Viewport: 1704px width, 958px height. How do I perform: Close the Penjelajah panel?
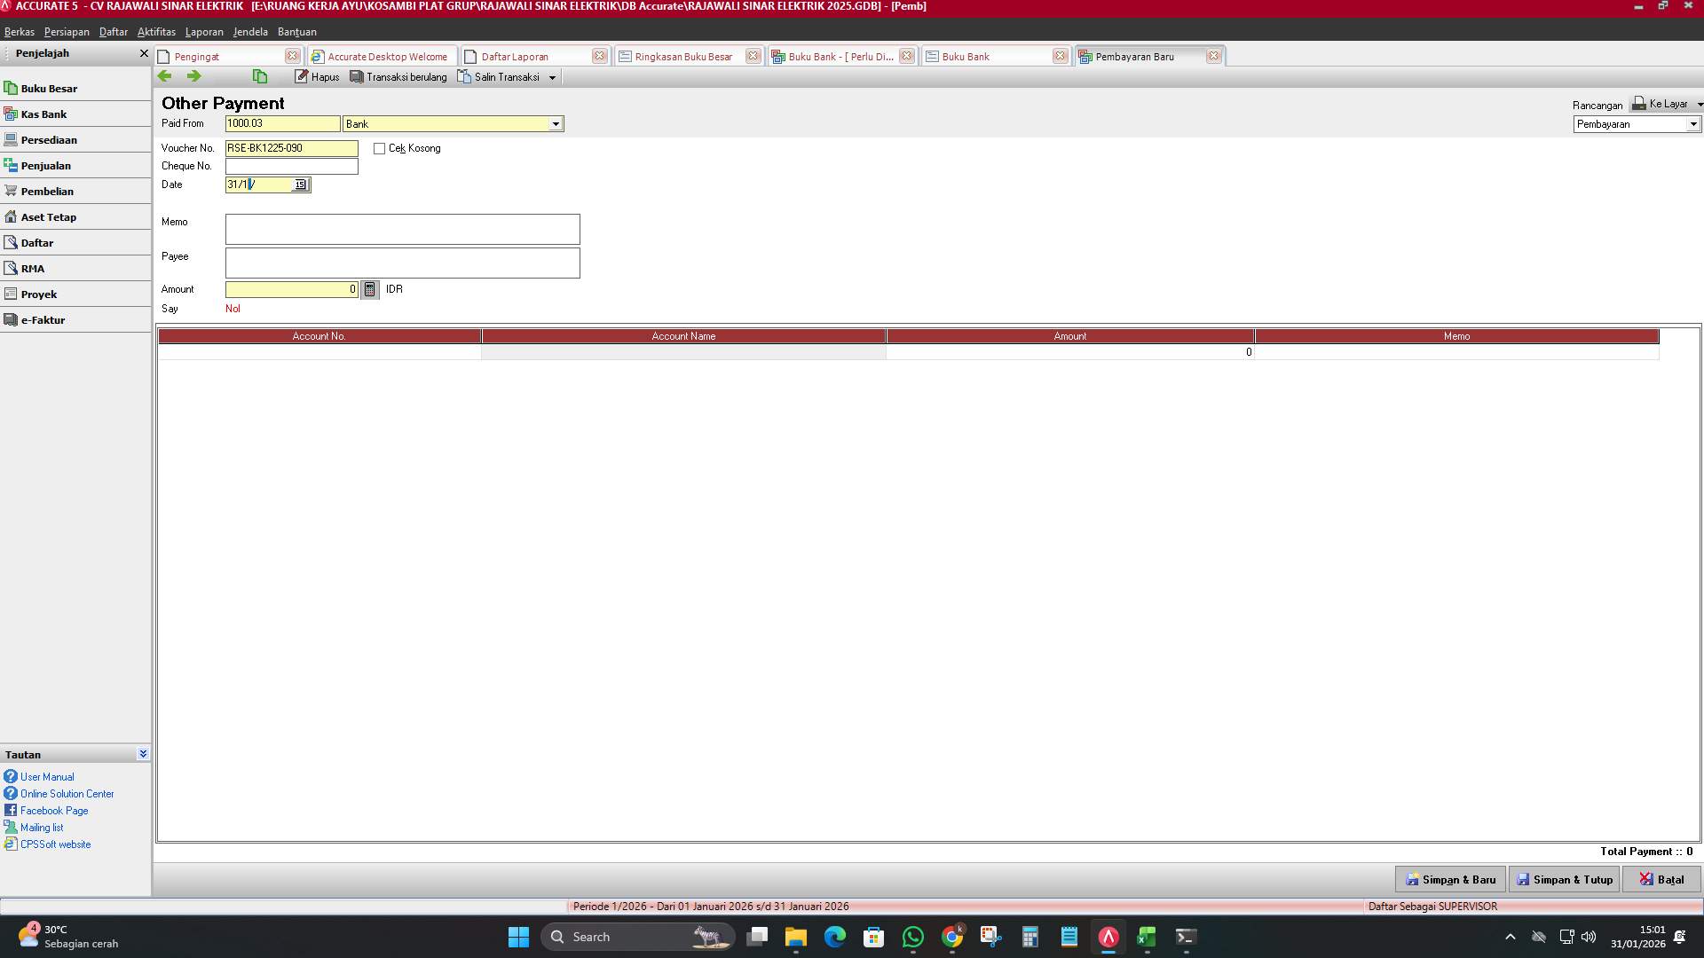(x=144, y=53)
